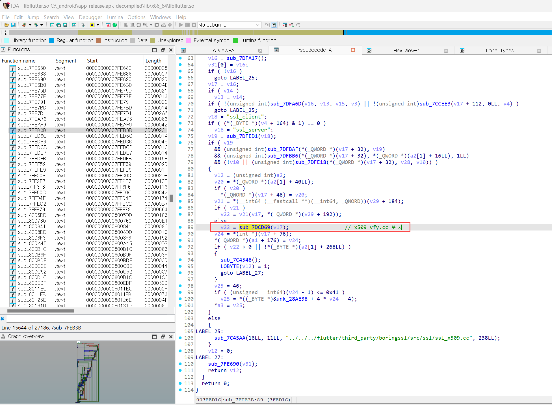Click the Save database floppy icon
Image resolution: width=552 pixels, height=405 pixels.
tap(13, 25)
